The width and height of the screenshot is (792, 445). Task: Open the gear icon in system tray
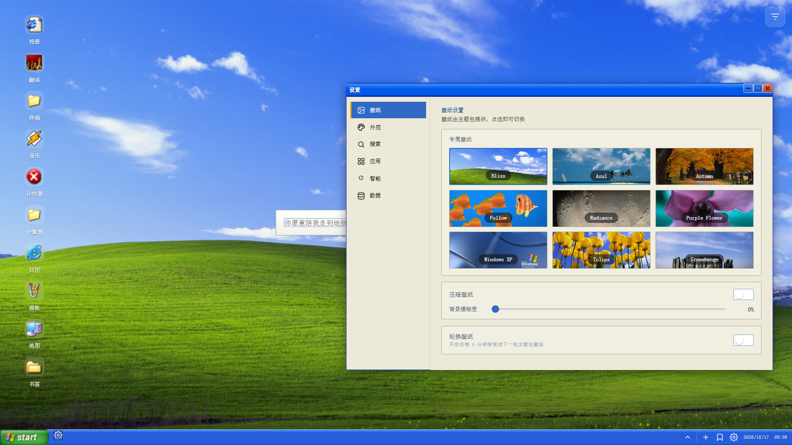tap(734, 437)
